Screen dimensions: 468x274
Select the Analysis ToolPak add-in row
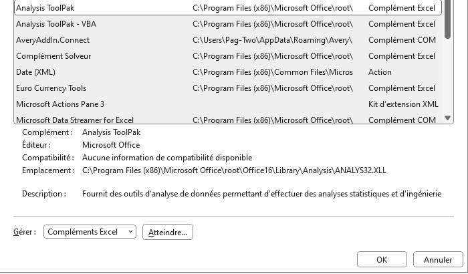228,8
